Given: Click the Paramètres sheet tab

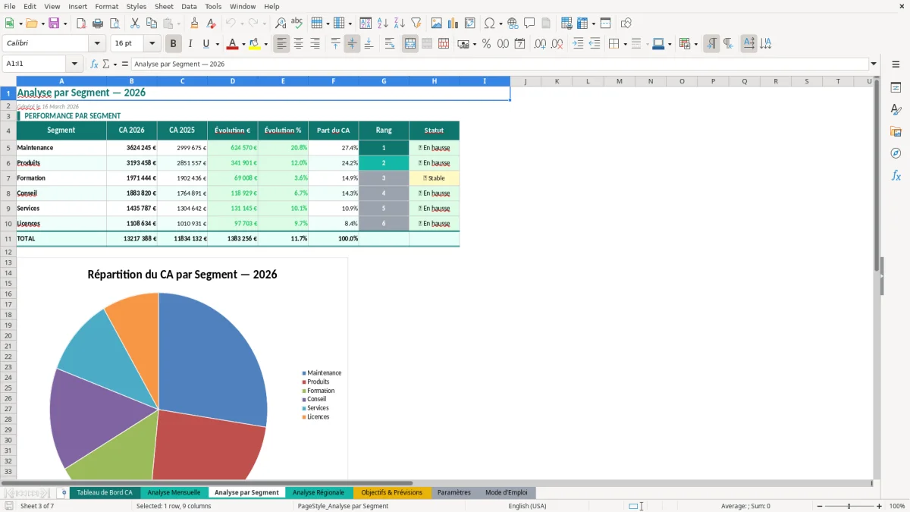Looking at the screenshot, I should tap(454, 493).
